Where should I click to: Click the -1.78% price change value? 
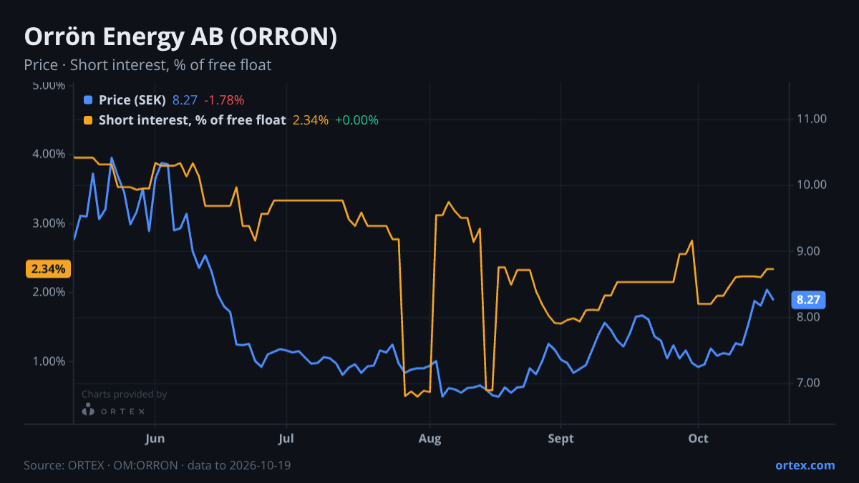tap(224, 100)
